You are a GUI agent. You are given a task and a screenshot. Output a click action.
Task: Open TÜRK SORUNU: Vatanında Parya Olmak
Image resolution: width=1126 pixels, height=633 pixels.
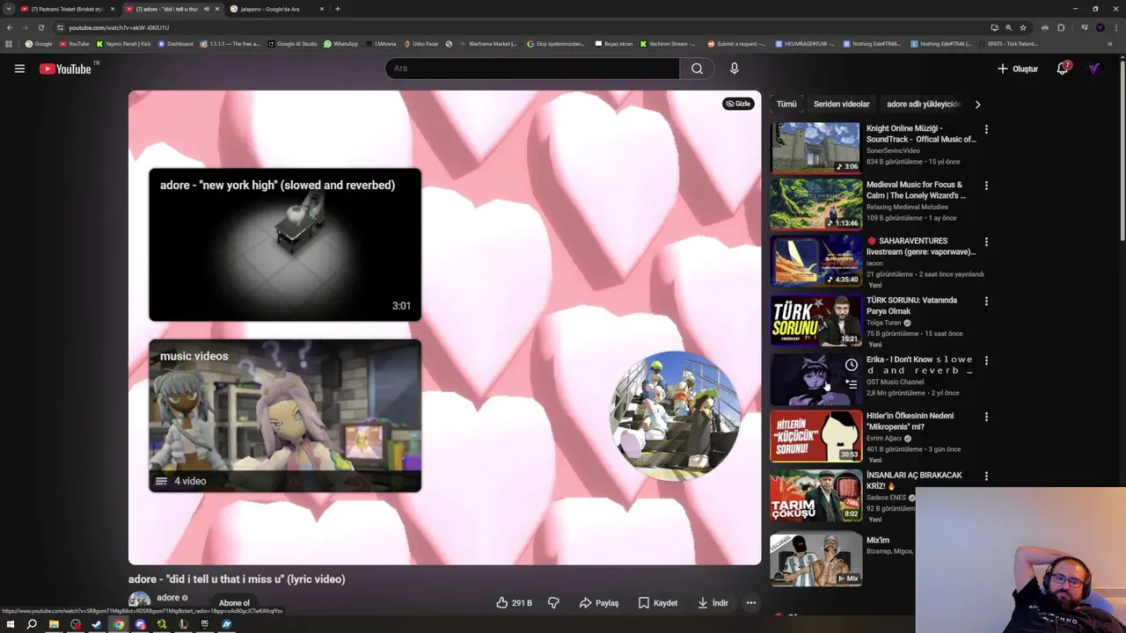click(911, 305)
